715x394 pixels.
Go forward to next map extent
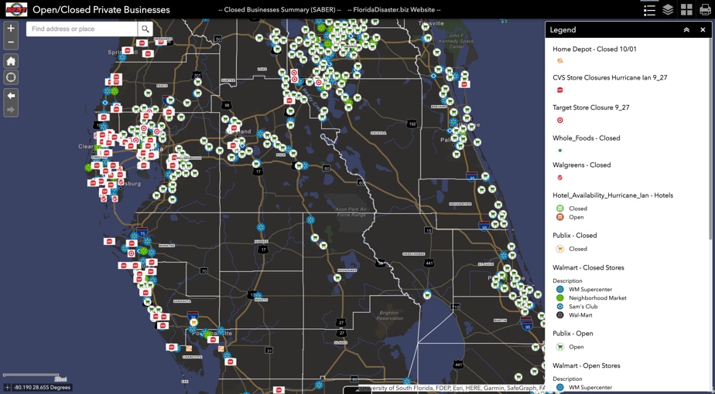click(11, 110)
